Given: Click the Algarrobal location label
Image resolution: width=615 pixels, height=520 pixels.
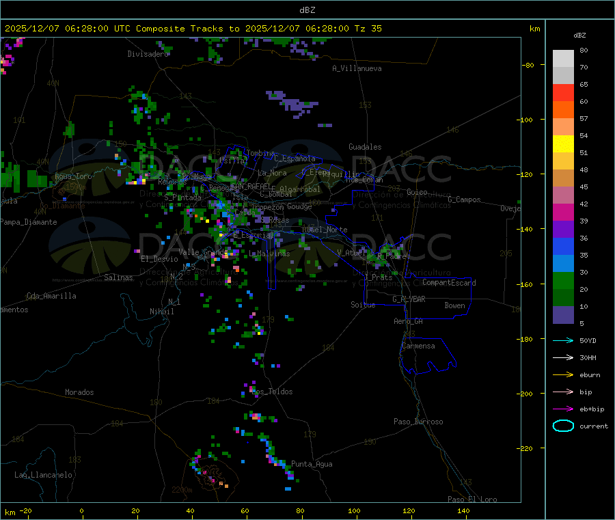Looking at the screenshot, I should pos(300,189).
